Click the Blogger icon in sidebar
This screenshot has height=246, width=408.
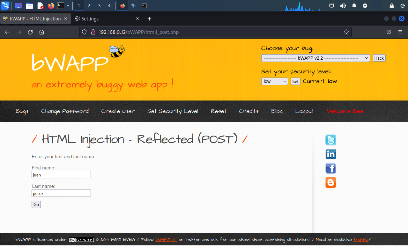tap(330, 183)
